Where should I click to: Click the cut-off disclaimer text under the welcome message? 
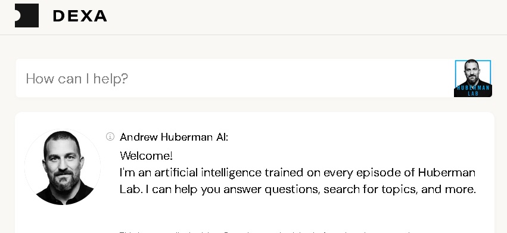[265, 232]
